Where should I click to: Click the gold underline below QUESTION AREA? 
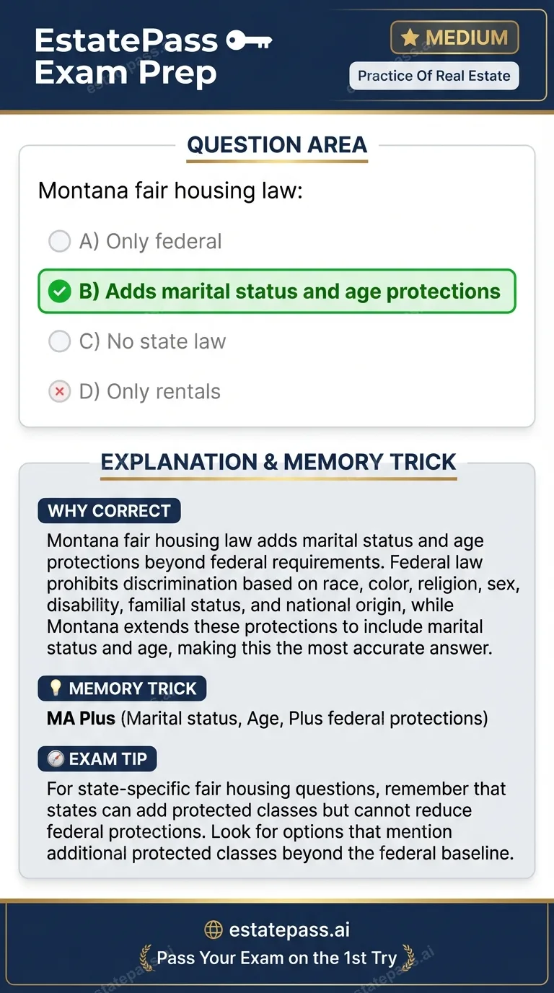pos(277,162)
